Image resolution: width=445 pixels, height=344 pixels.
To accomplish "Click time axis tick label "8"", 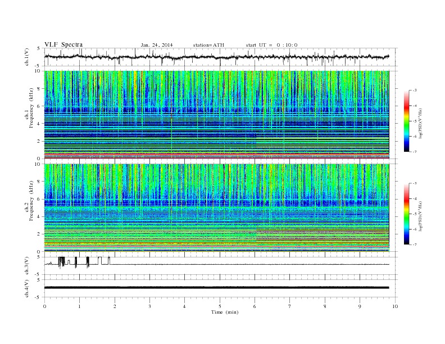I will coord(325,306).
